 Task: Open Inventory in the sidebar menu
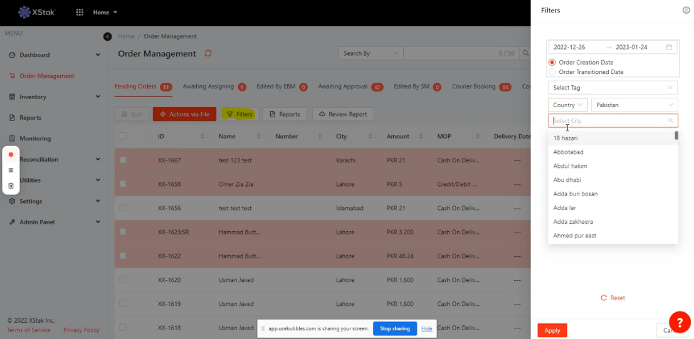click(x=33, y=97)
